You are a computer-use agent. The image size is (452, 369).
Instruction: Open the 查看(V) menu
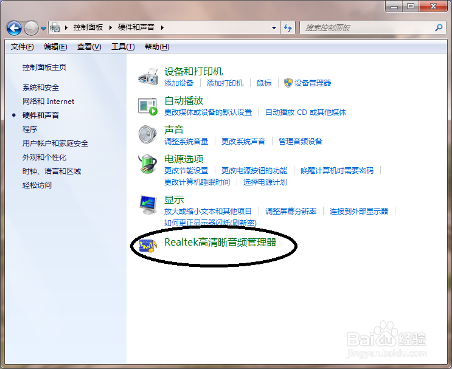[89, 47]
